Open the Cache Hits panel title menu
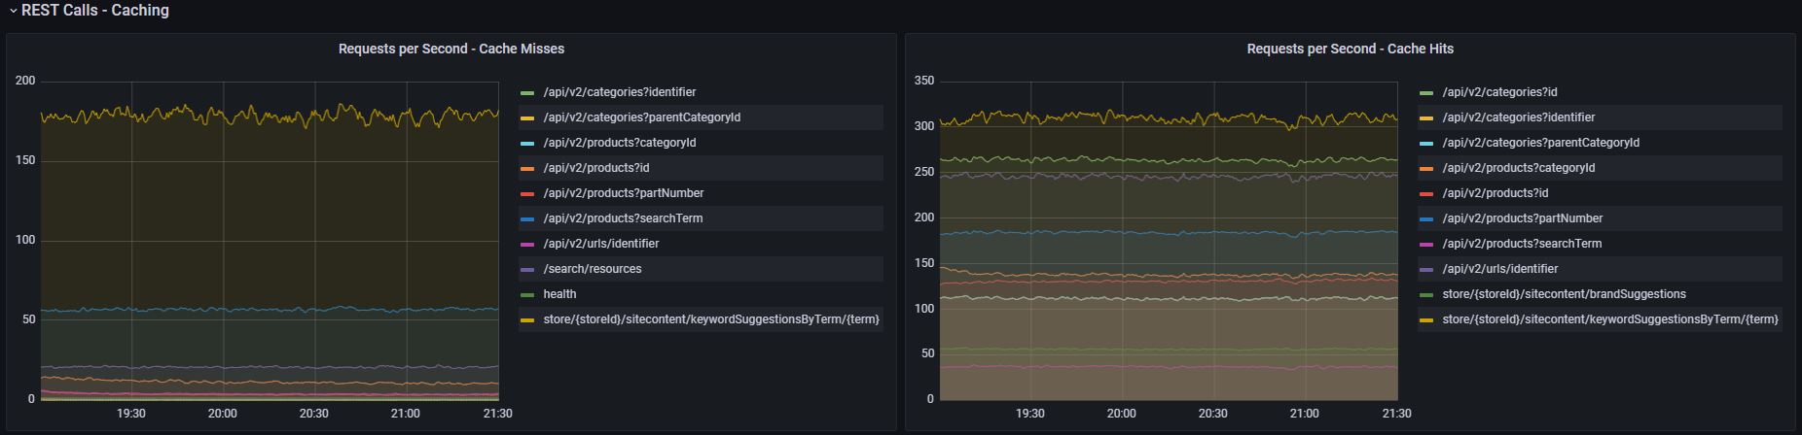The image size is (1802, 435). click(x=1350, y=49)
